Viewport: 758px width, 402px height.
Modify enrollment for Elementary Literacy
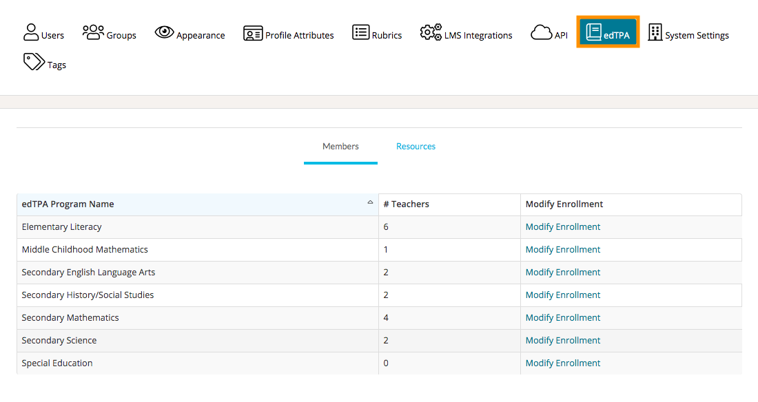pos(562,227)
